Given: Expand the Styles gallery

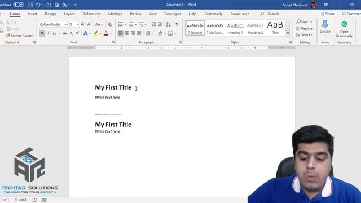Looking at the screenshot, I should pos(288,34).
